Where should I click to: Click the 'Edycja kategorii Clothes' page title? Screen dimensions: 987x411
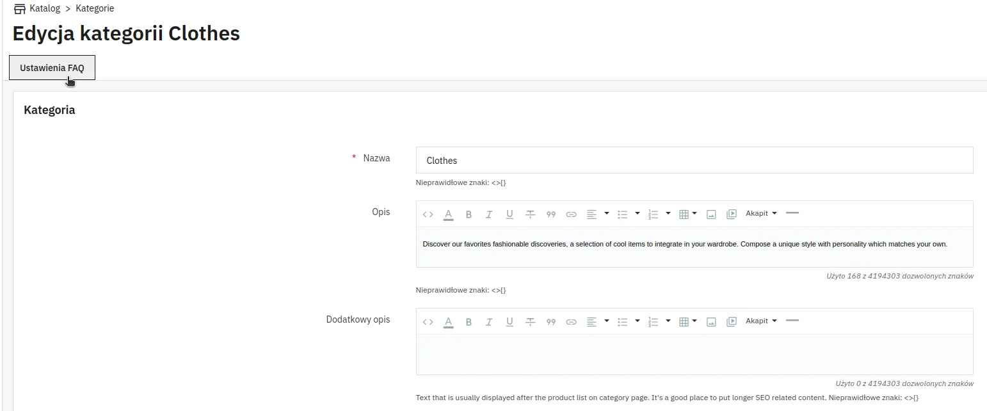pos(126,33)
